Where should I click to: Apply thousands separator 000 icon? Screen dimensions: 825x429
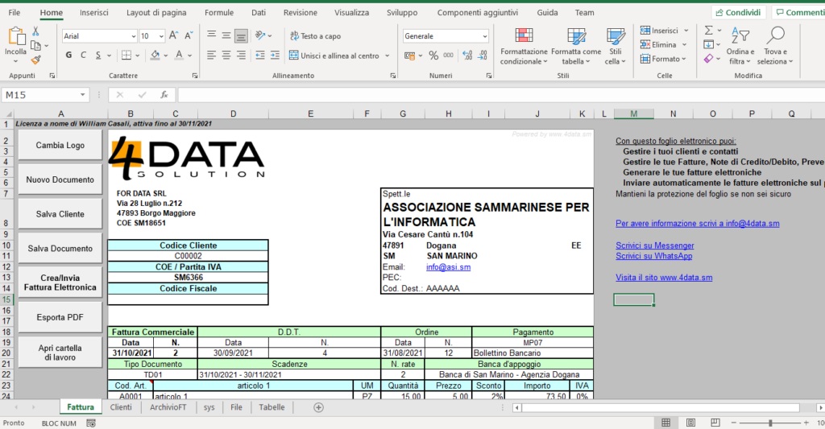pyautogui.click(x=448, y=56)
